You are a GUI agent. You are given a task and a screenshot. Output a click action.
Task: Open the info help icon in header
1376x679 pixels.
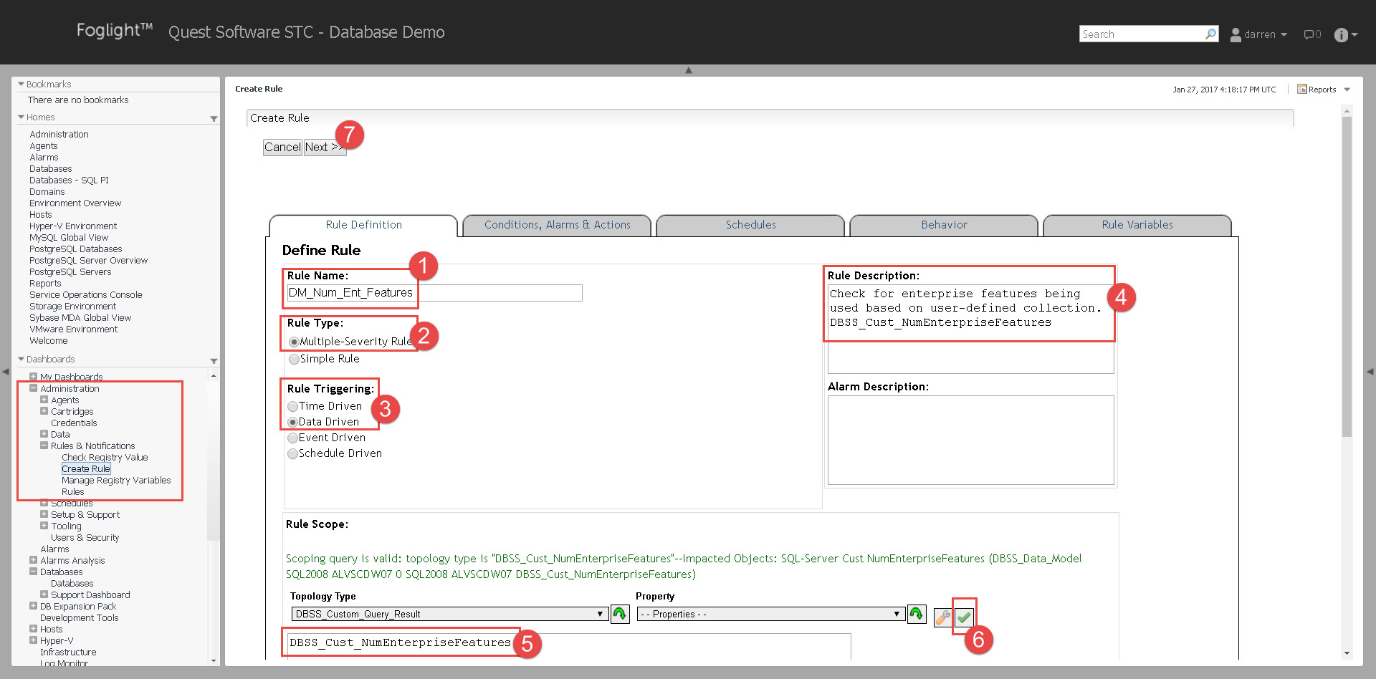tap(1341, 35)
